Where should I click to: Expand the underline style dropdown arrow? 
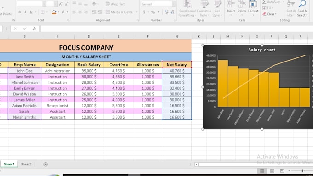pos(36,12)
